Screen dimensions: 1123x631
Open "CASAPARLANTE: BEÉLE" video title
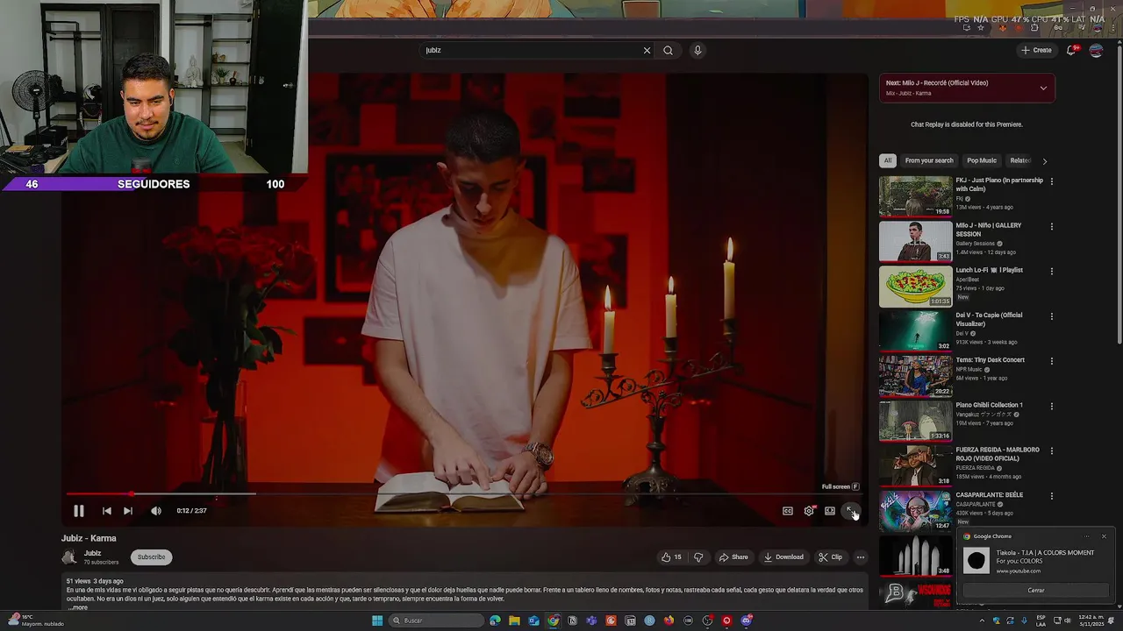coord(989,495)
